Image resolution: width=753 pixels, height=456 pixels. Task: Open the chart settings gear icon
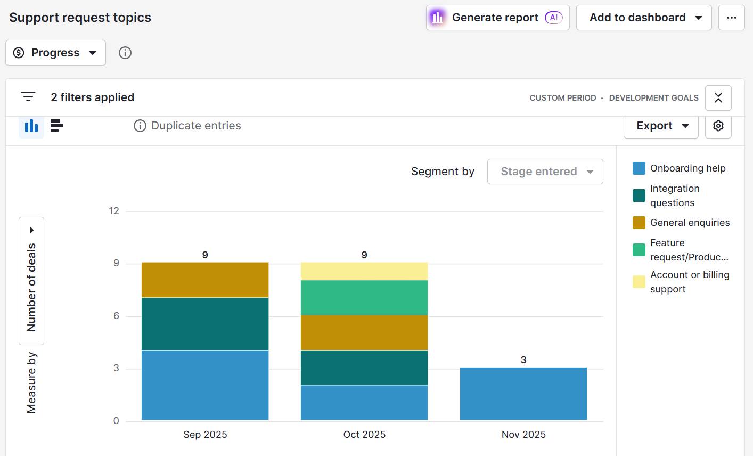[718, 126]
